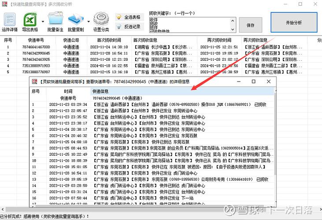
Task: Click the 批量备注 folder icon
Action: tap(55, 22)
